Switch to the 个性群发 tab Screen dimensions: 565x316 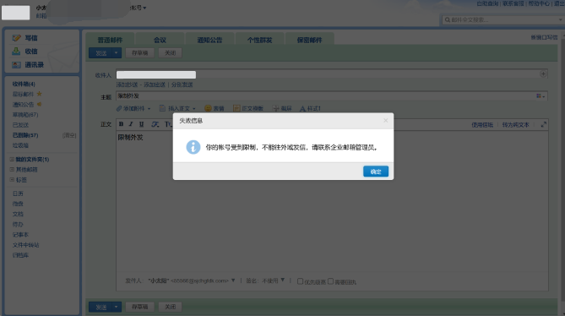tap(259, 40)
